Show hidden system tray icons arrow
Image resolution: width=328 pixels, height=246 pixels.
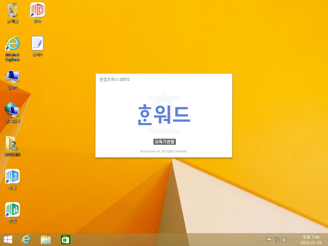pos(261,240)
